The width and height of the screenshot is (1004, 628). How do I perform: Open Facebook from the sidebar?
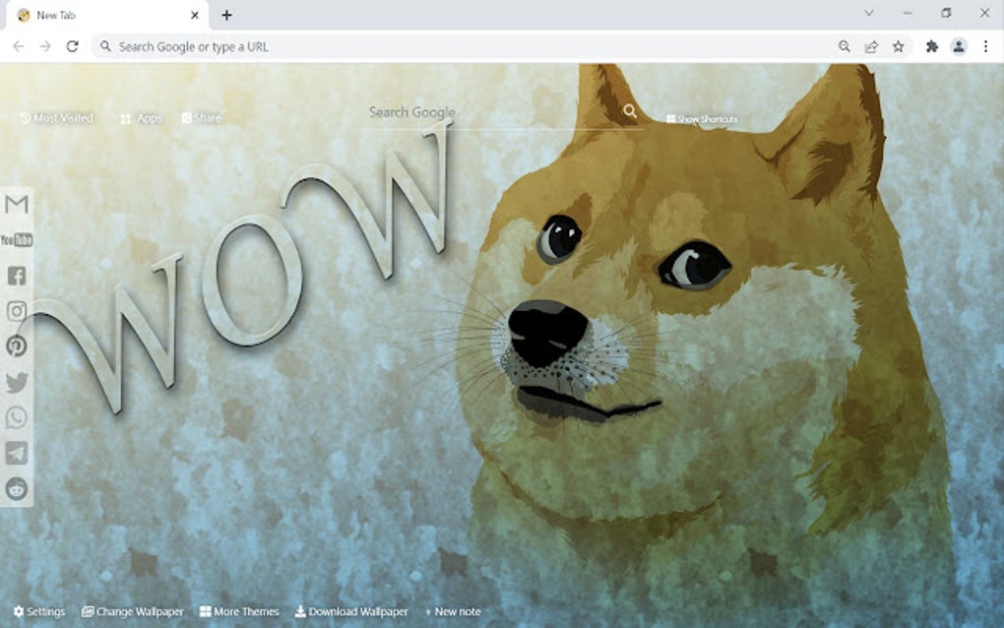15,276
